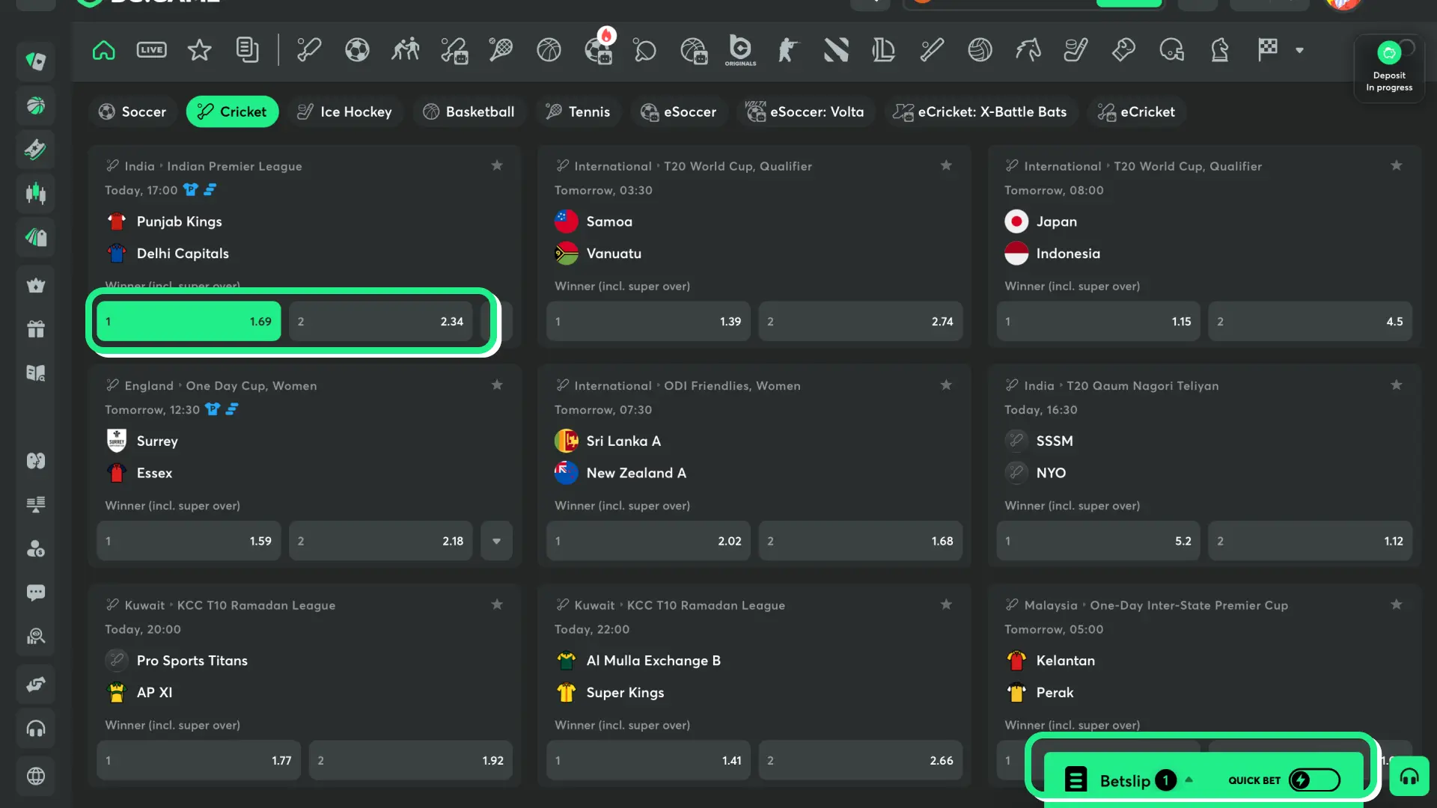Open the candlestick trading icon in sidebar
This screenshot has height=808, width=1437.
[36, 193]
